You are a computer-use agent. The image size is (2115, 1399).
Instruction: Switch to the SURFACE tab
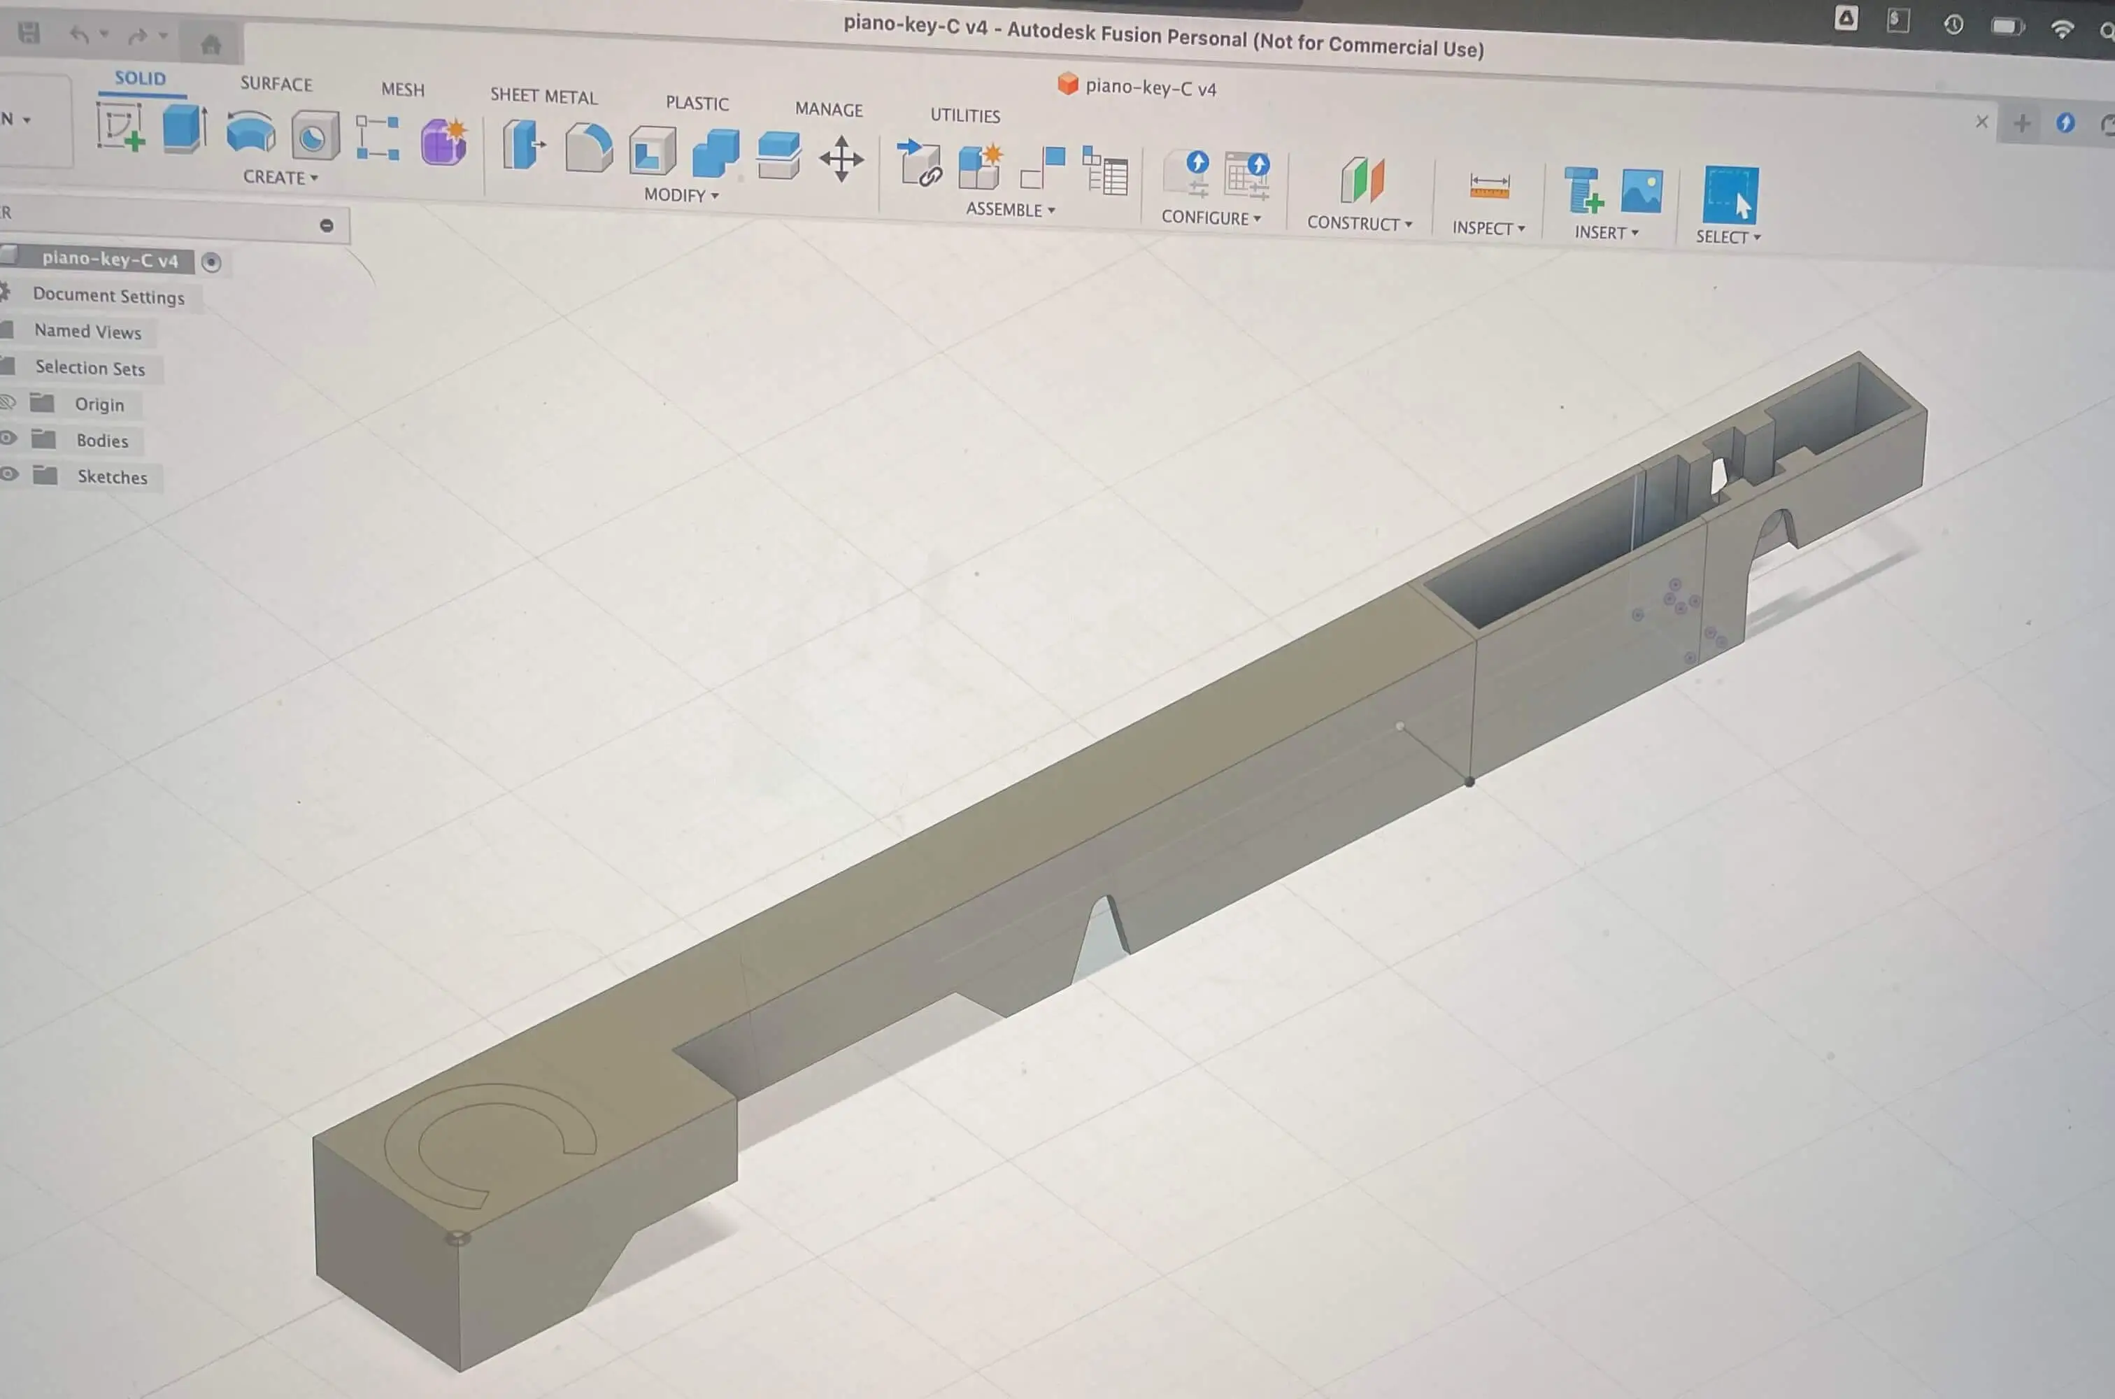click(276, 84)
